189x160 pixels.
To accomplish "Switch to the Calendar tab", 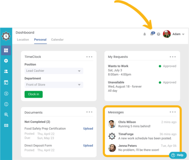I will click(x=57, y=40).
